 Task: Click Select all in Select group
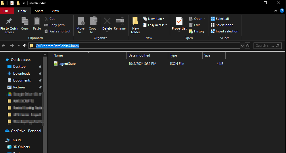[220, 19]
